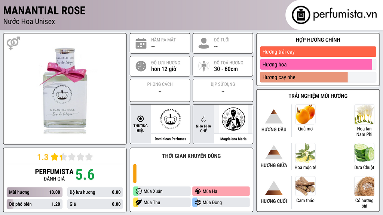Click the Magdalena Maria perfumer name link

[233, 139]
